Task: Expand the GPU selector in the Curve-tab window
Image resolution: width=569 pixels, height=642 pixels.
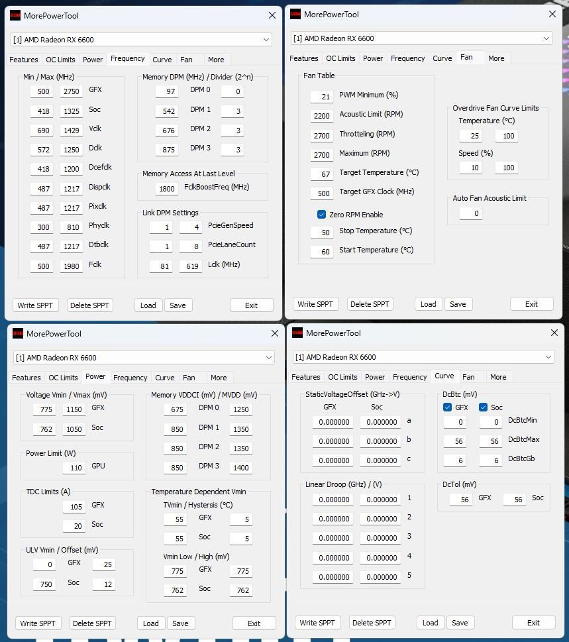Action: [423, 357]
